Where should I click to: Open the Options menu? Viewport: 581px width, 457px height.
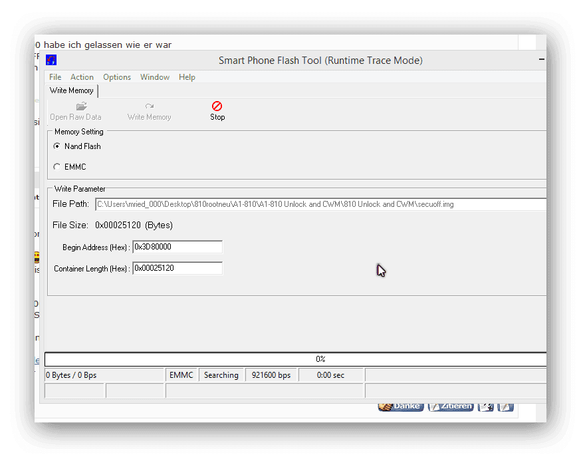point(117,77)
